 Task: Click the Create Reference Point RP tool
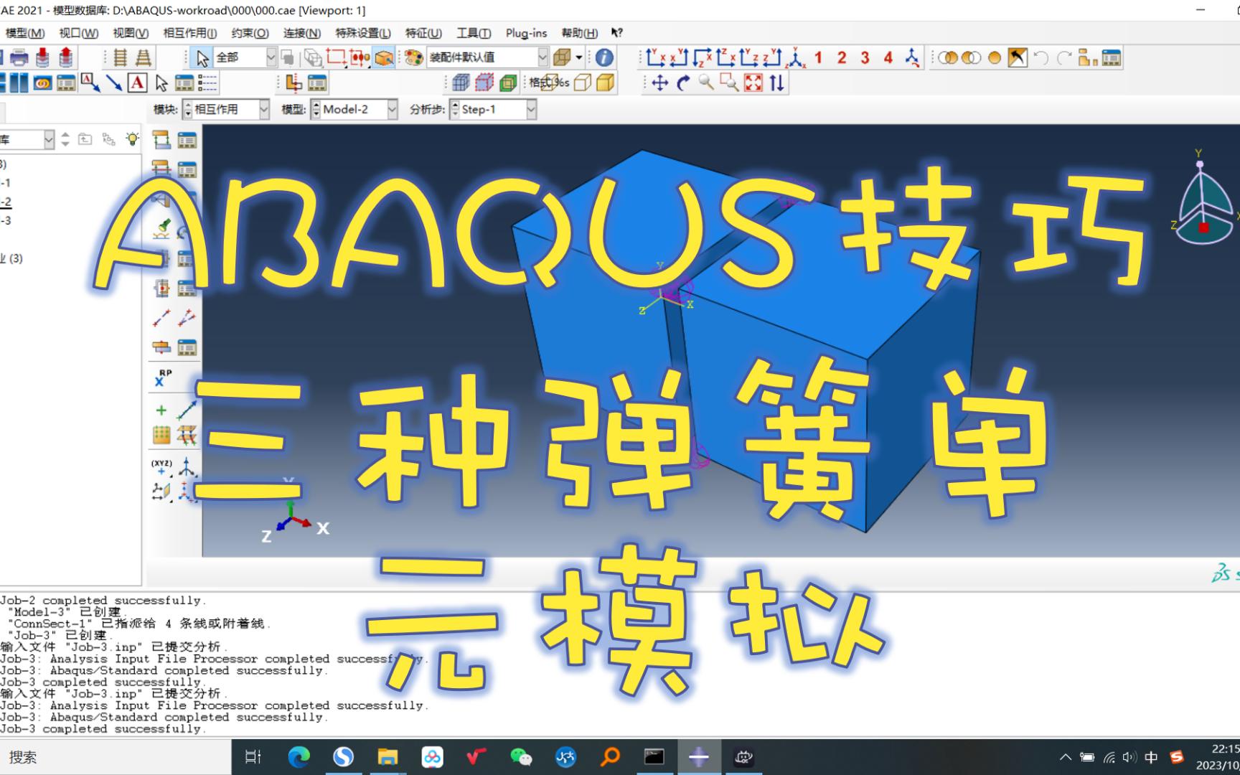pyautogui.click(x=163, y=378)
